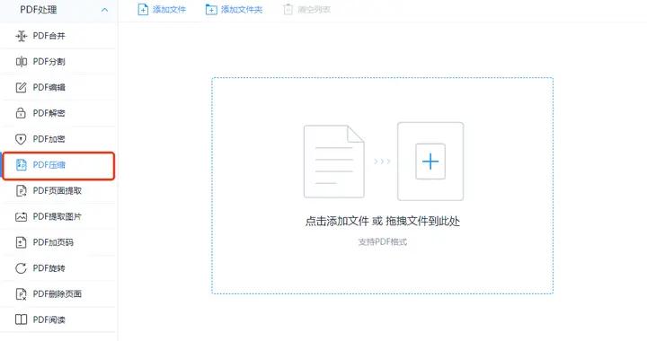Click the add-file plus document icon in toolbar
The image size is (647, 341).
click(143, 10)
